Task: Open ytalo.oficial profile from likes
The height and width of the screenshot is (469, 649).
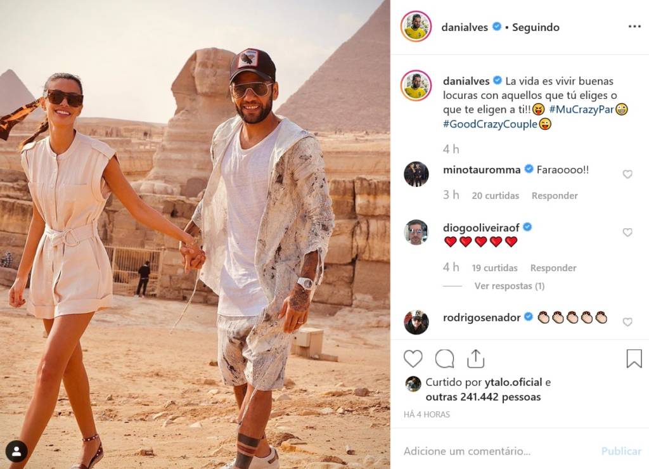Action: tap(513, 382)
